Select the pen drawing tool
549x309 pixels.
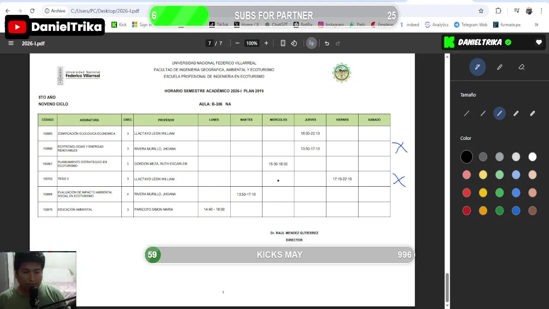coord(477,67)
